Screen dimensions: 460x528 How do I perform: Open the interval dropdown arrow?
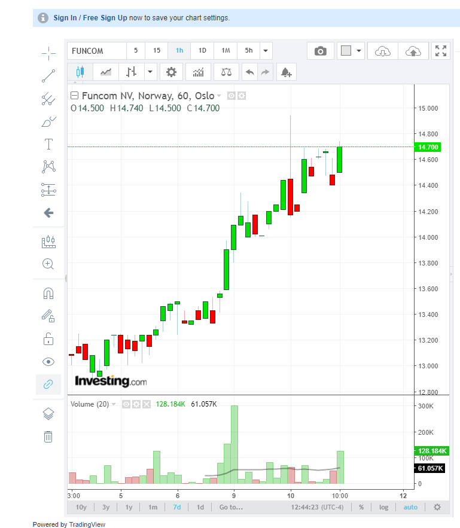[266, 51]
